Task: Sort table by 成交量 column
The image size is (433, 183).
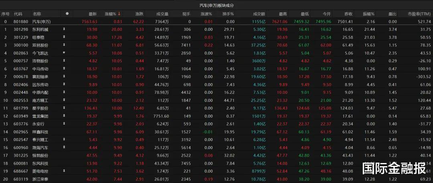Action: pyautogui.click(x=162, y=14)
